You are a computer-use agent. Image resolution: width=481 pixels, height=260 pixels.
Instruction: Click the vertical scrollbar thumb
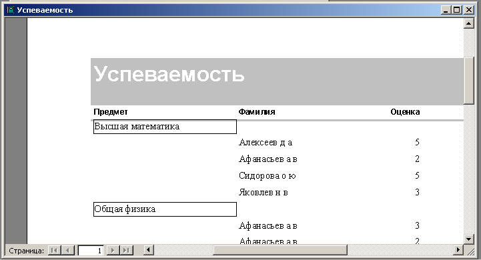[x=469, y=81]
